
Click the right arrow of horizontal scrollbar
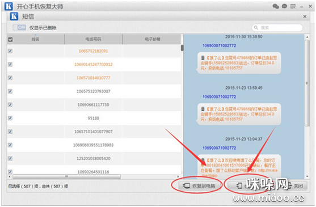[178, 176]
